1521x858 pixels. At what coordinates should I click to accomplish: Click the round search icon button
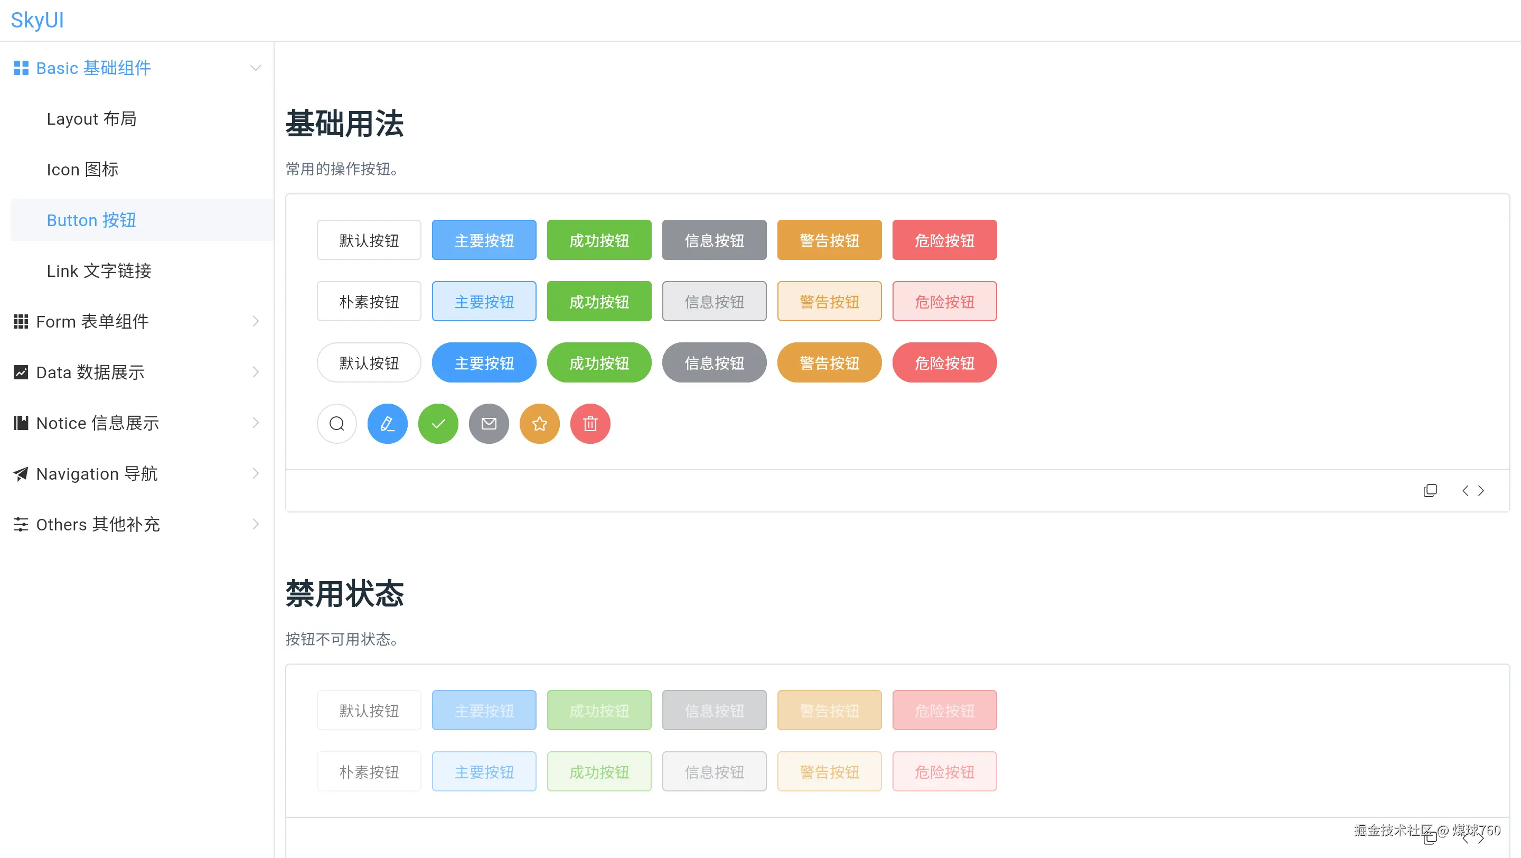(336, 423)
